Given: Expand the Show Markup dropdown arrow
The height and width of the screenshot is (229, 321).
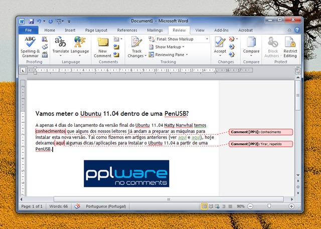Looking at the screenshot, I should click(183, 47).
